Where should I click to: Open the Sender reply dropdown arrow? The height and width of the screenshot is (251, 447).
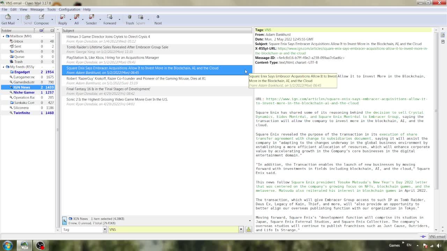[100, 20]
